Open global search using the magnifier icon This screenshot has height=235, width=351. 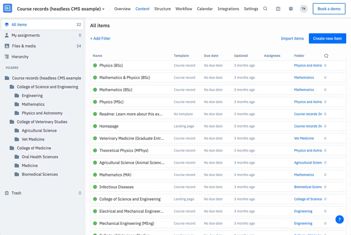(x=265, y=8)
